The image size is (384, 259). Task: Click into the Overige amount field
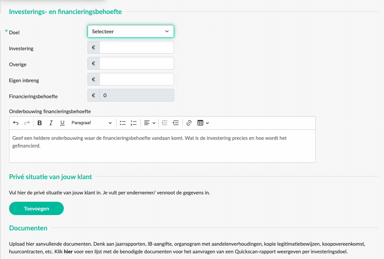click(136, 64)
